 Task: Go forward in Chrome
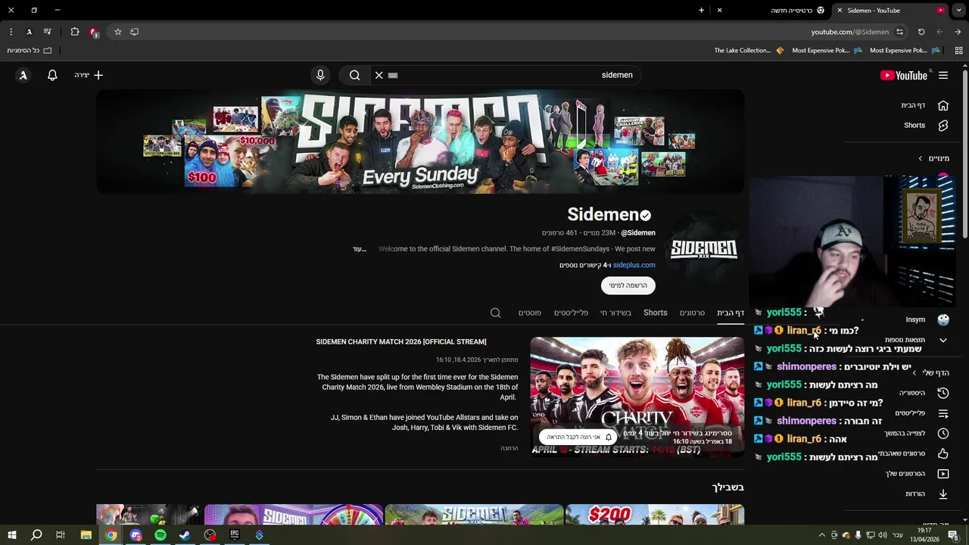pos(939,32)
